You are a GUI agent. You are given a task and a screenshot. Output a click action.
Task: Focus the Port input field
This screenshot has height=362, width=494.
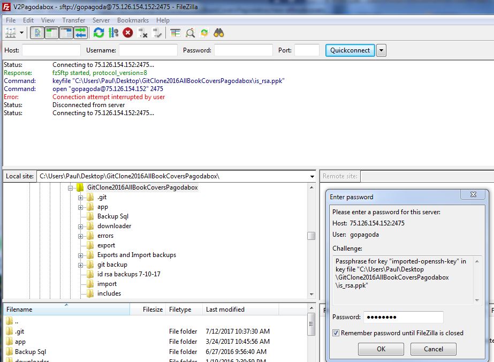[307, 50]
